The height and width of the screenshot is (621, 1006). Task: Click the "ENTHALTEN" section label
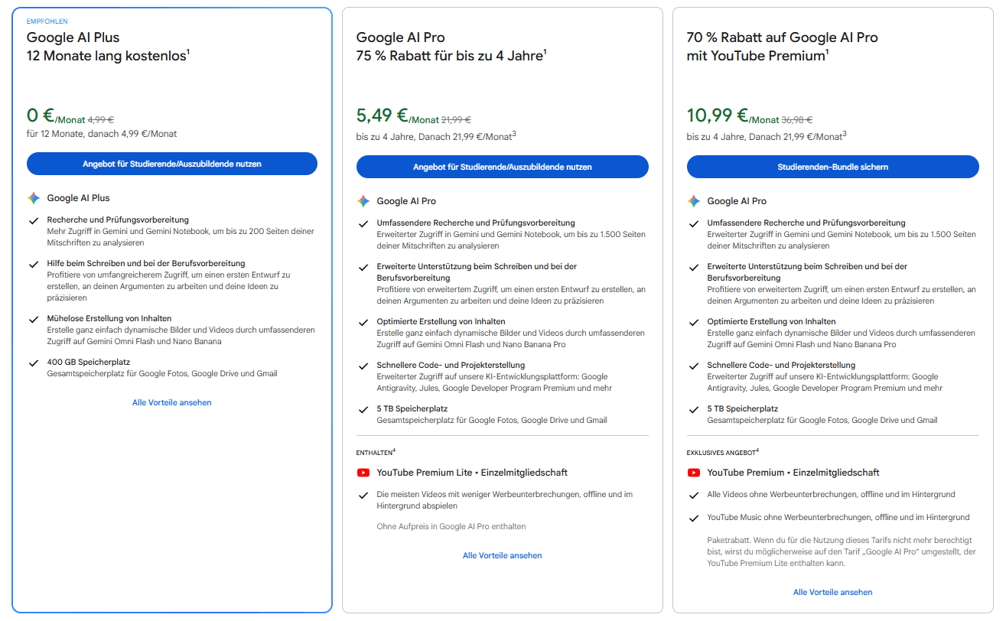(x=376, y=452)
